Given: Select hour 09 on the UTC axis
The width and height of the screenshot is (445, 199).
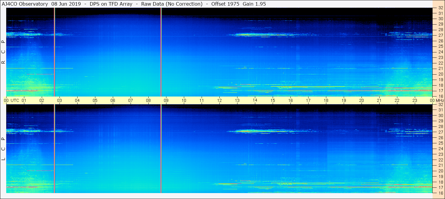Looking at the screenshot, I should (x=166, y=100).
